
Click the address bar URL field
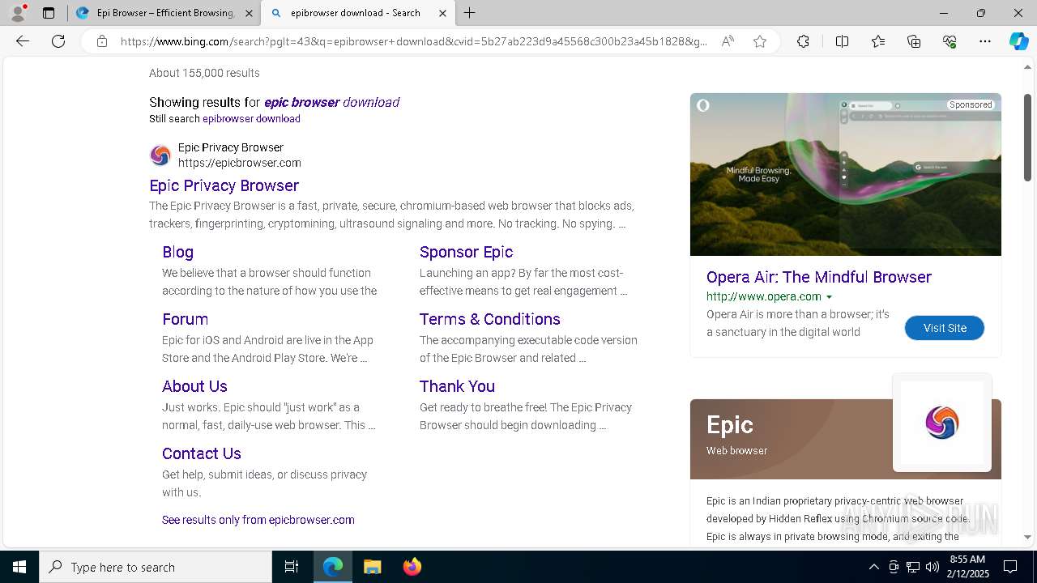(413, 41)
